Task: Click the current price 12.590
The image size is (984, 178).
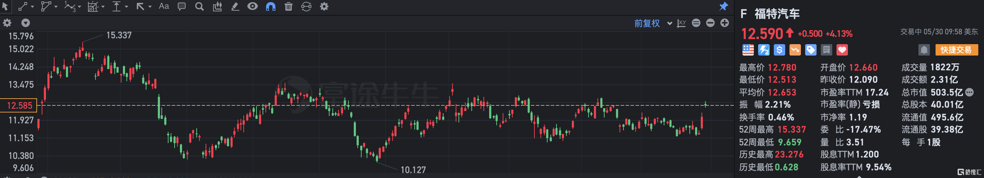Action: [x=762, y=34]
